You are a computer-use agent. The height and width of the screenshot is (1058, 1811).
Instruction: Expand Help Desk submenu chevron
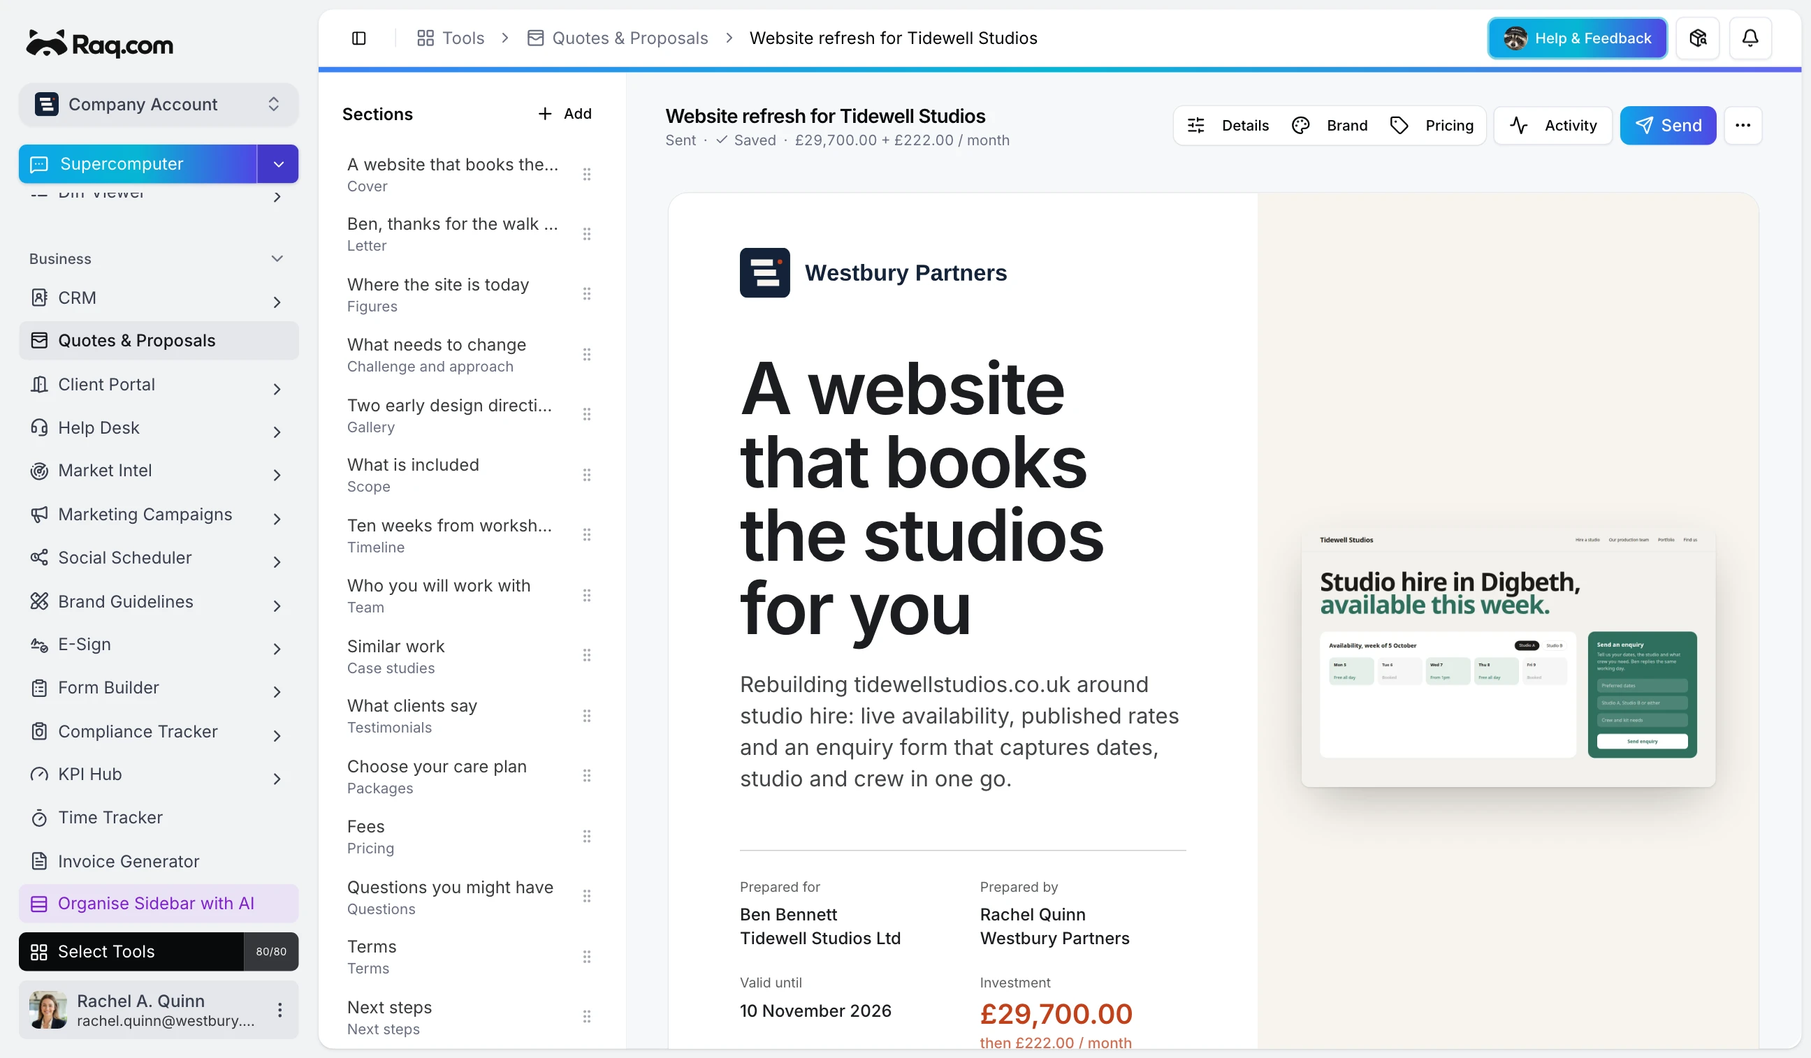point(277,432)
